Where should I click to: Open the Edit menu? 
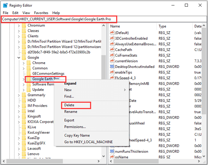[15, 13]
